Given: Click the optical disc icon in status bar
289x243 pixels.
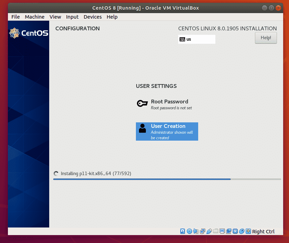Looking at the screenshot, I should coord(189,231).
